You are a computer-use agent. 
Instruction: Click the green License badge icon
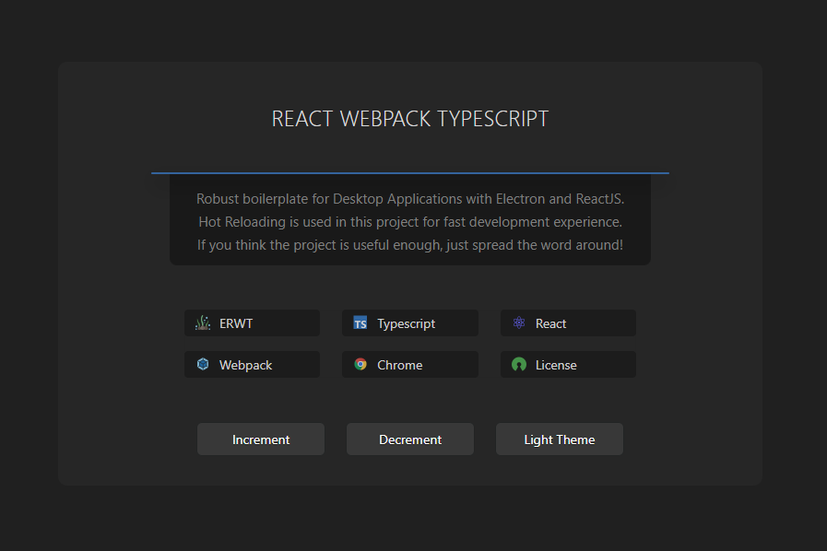tap(519, 364)
